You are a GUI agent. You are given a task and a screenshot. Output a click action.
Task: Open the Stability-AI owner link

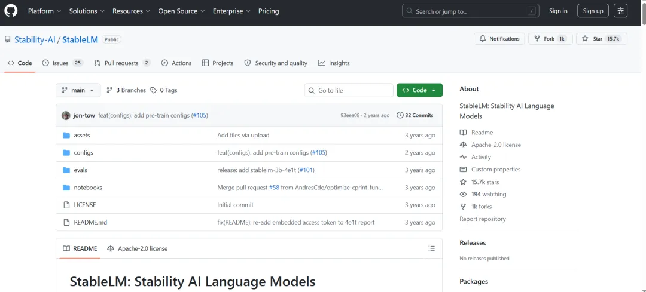[35, 40]
